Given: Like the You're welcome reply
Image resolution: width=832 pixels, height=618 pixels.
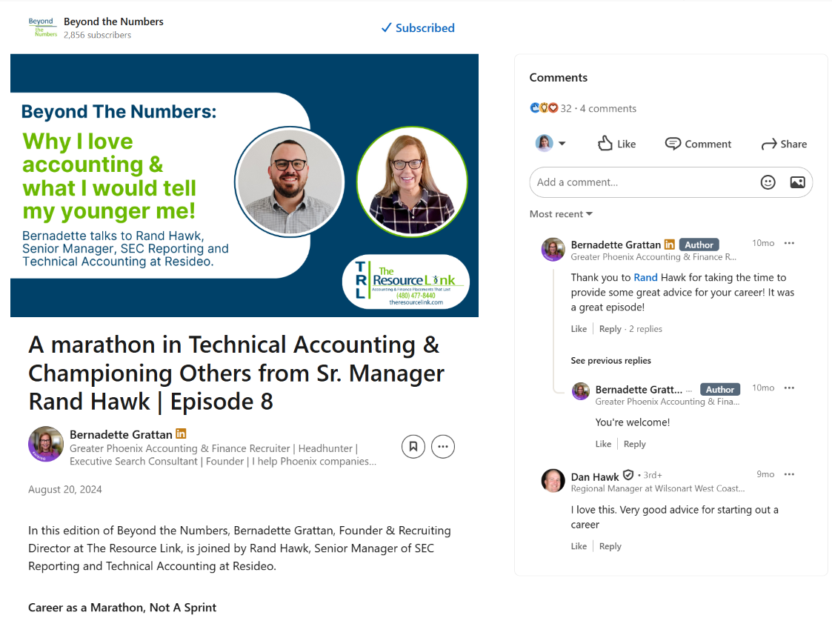Looking at the screenshot, I should pos(603,445).
